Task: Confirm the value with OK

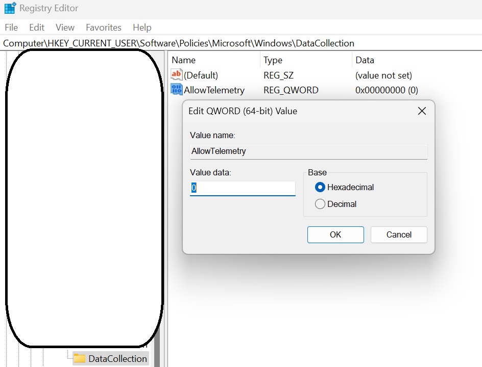Action: coord(335,235)
